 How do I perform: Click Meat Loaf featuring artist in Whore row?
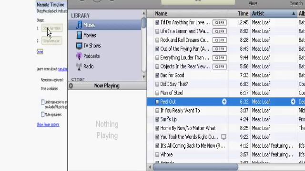pyautogui.click(x=272, y=154)
